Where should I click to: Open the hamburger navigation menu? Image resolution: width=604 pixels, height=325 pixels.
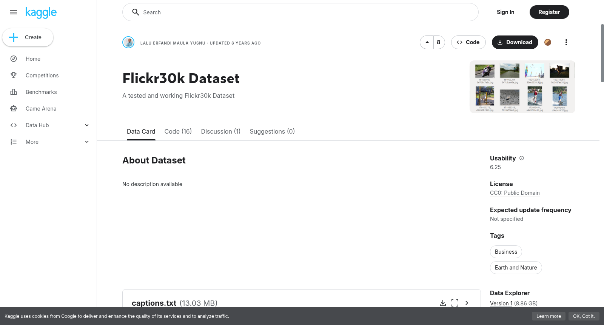(14, 12)
